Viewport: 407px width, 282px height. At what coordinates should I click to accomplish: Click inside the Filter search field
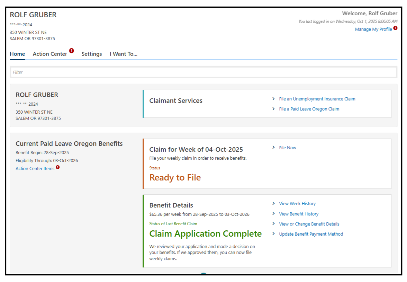pos(203,72)
